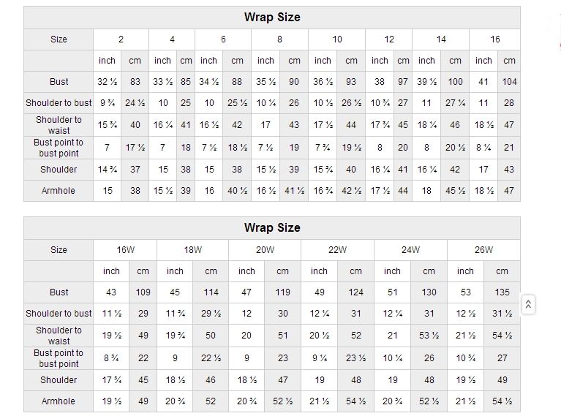Click the size 18W column header
Viewport: 561px width, 416px height.
[x=192, y=249]
